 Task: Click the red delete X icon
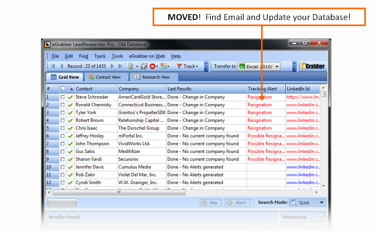(x=152, y=66)
